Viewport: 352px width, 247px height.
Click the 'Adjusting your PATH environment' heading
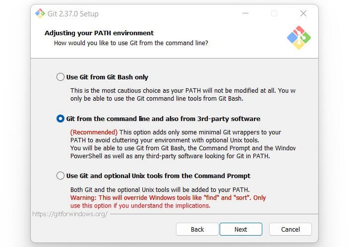pos(99,33)
